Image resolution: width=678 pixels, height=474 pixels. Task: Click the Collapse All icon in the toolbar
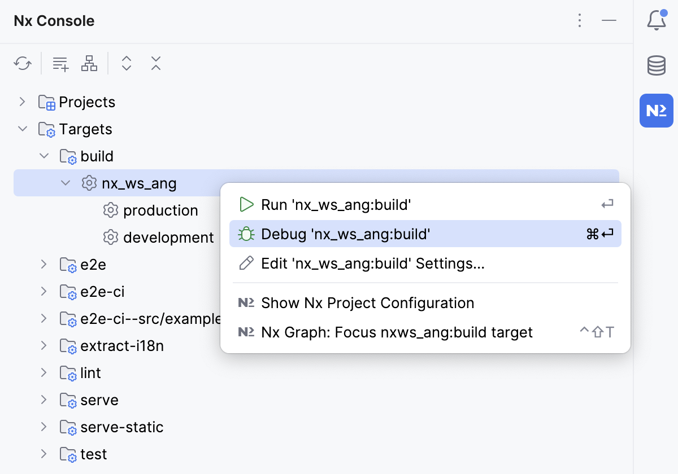(x=156, y=63)
